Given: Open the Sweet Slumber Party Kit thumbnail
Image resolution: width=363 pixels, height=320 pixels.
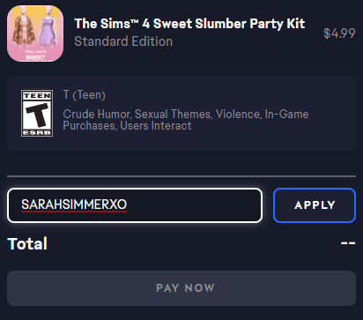Looking at the screenshot, I should pos(35,33).
